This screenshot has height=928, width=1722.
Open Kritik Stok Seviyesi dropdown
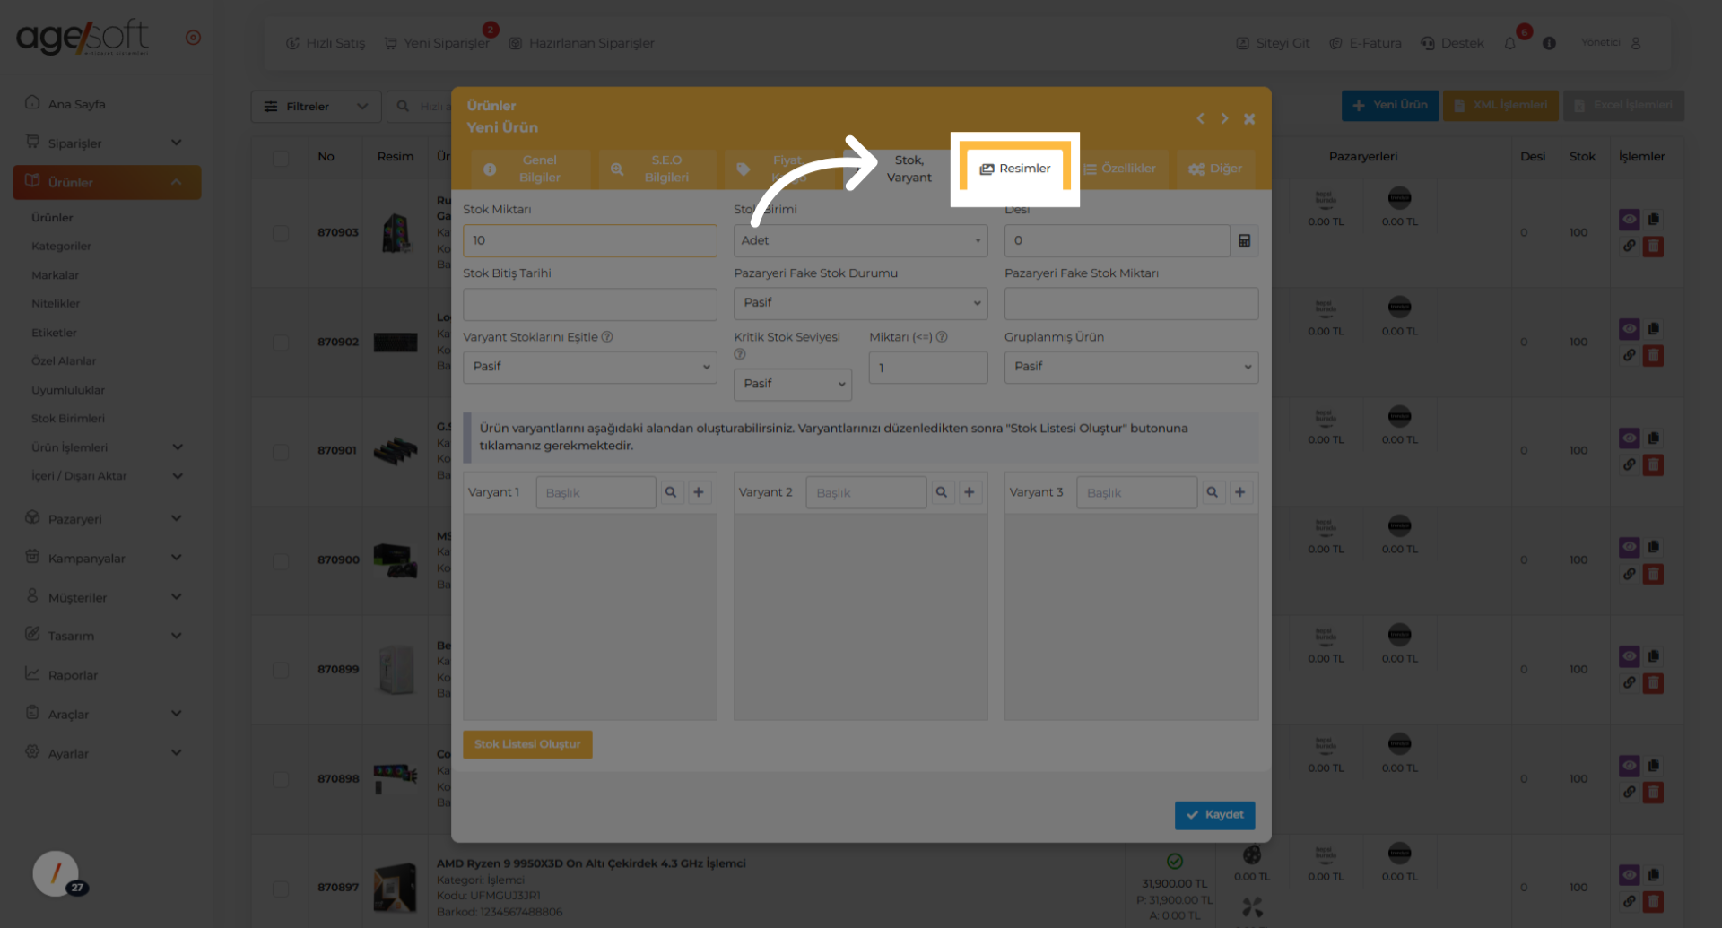click(x=793, y=384)
